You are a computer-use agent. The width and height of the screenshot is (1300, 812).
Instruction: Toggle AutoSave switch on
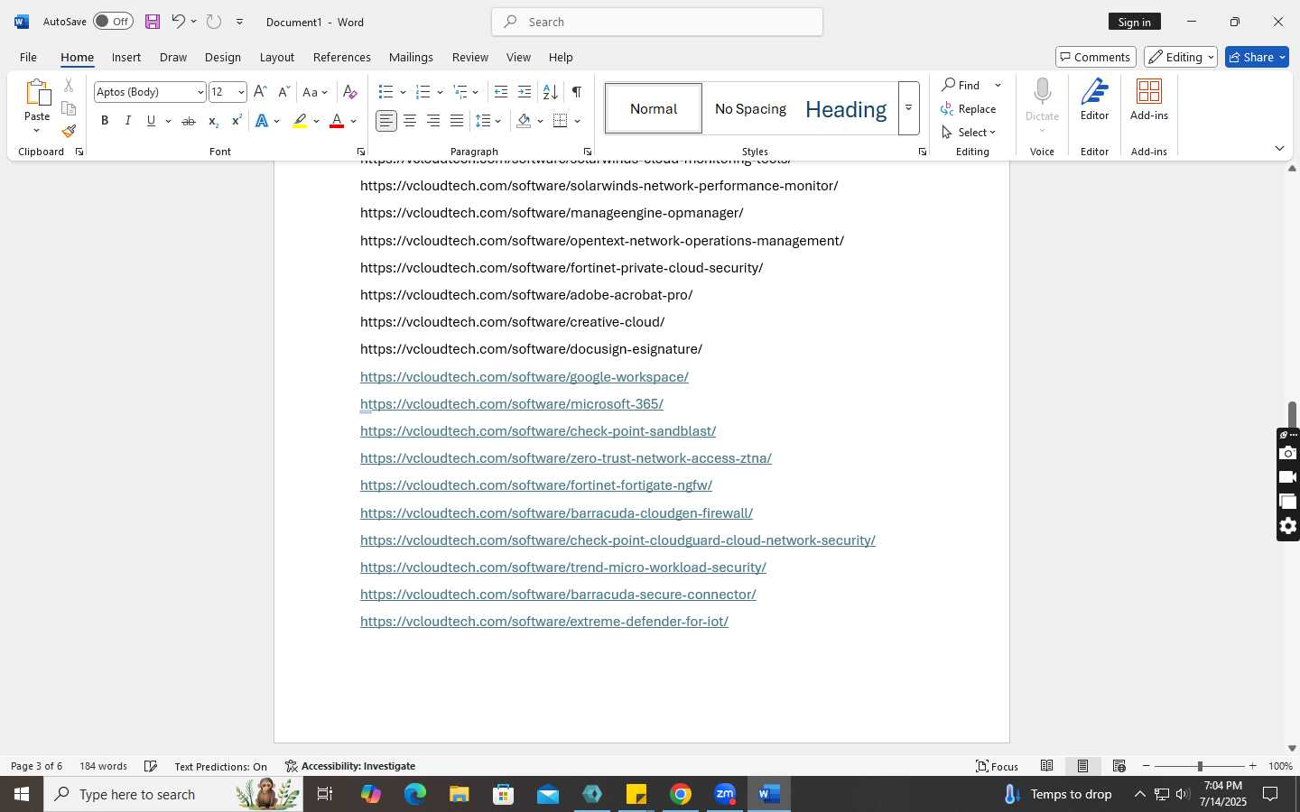[x=113, y=22]
